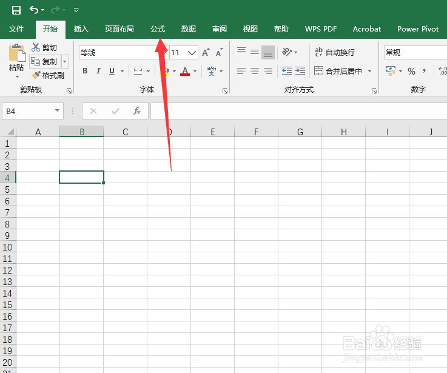Expand the 复制 dropdown arrow
Screen dimensions: 447x373
[x=65, y=61]
